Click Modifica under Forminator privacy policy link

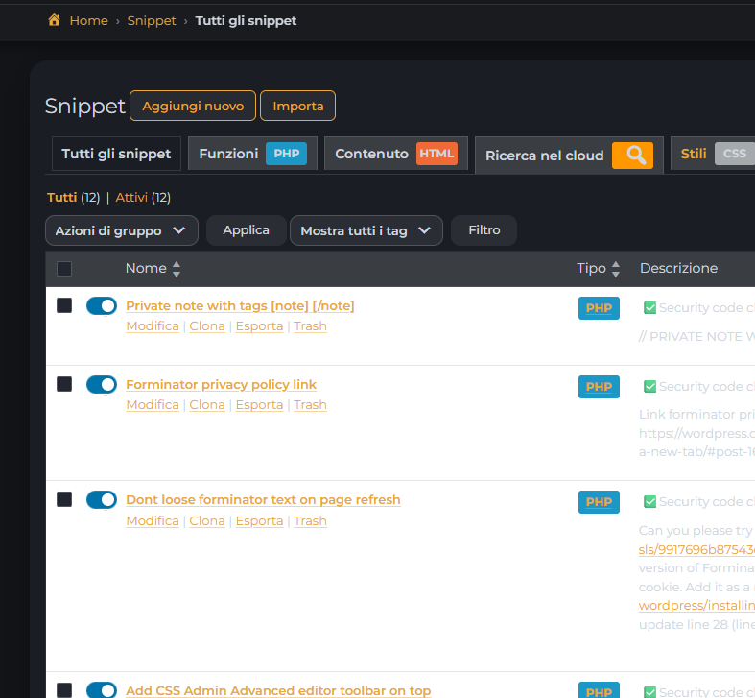[x=153, y=405]
